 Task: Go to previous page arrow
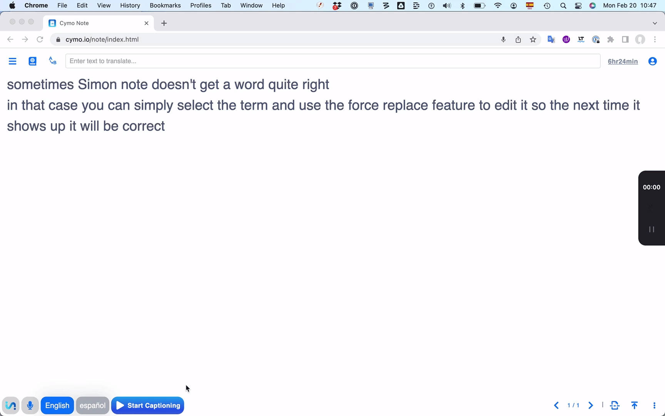(556, 405)
